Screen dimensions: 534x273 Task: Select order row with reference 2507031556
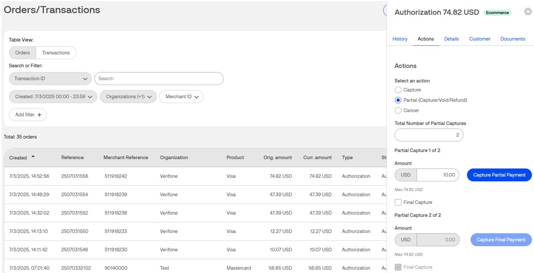[x=195, y=176]
